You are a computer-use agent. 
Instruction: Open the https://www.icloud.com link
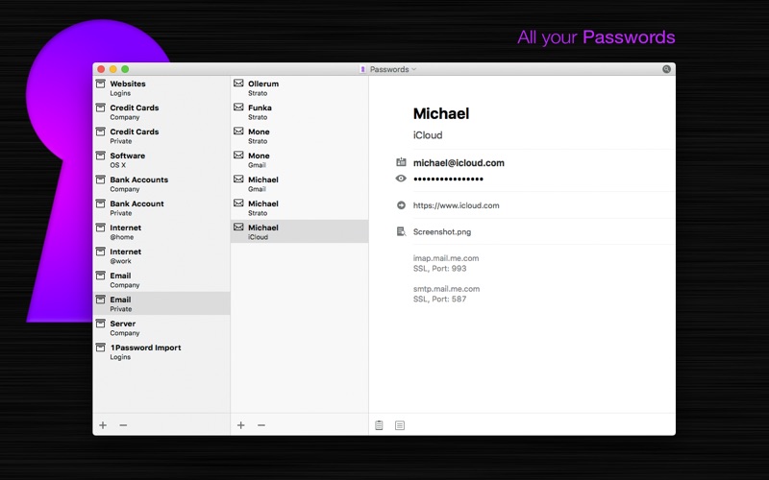click(x=456, y=205)
